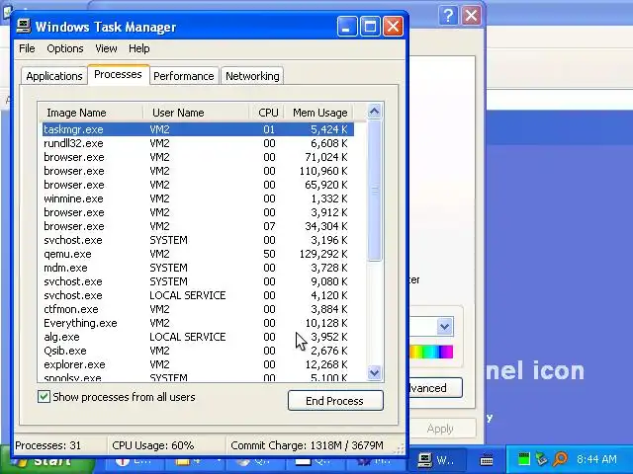
Task: Click the scroll up arrow of process list
Action: click(375, 111)
